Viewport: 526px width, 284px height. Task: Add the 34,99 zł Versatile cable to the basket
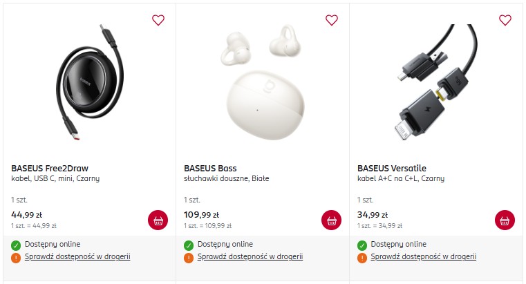point(505,220)
